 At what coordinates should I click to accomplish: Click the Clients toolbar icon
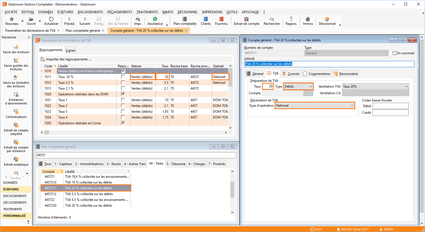(205, 19)
